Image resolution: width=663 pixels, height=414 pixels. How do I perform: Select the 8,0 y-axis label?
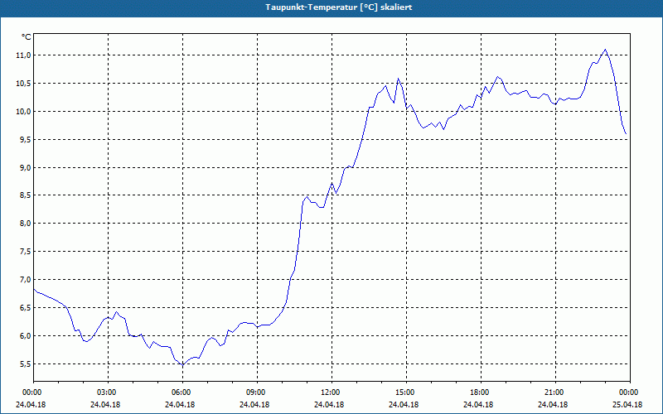tap(26, 223)
